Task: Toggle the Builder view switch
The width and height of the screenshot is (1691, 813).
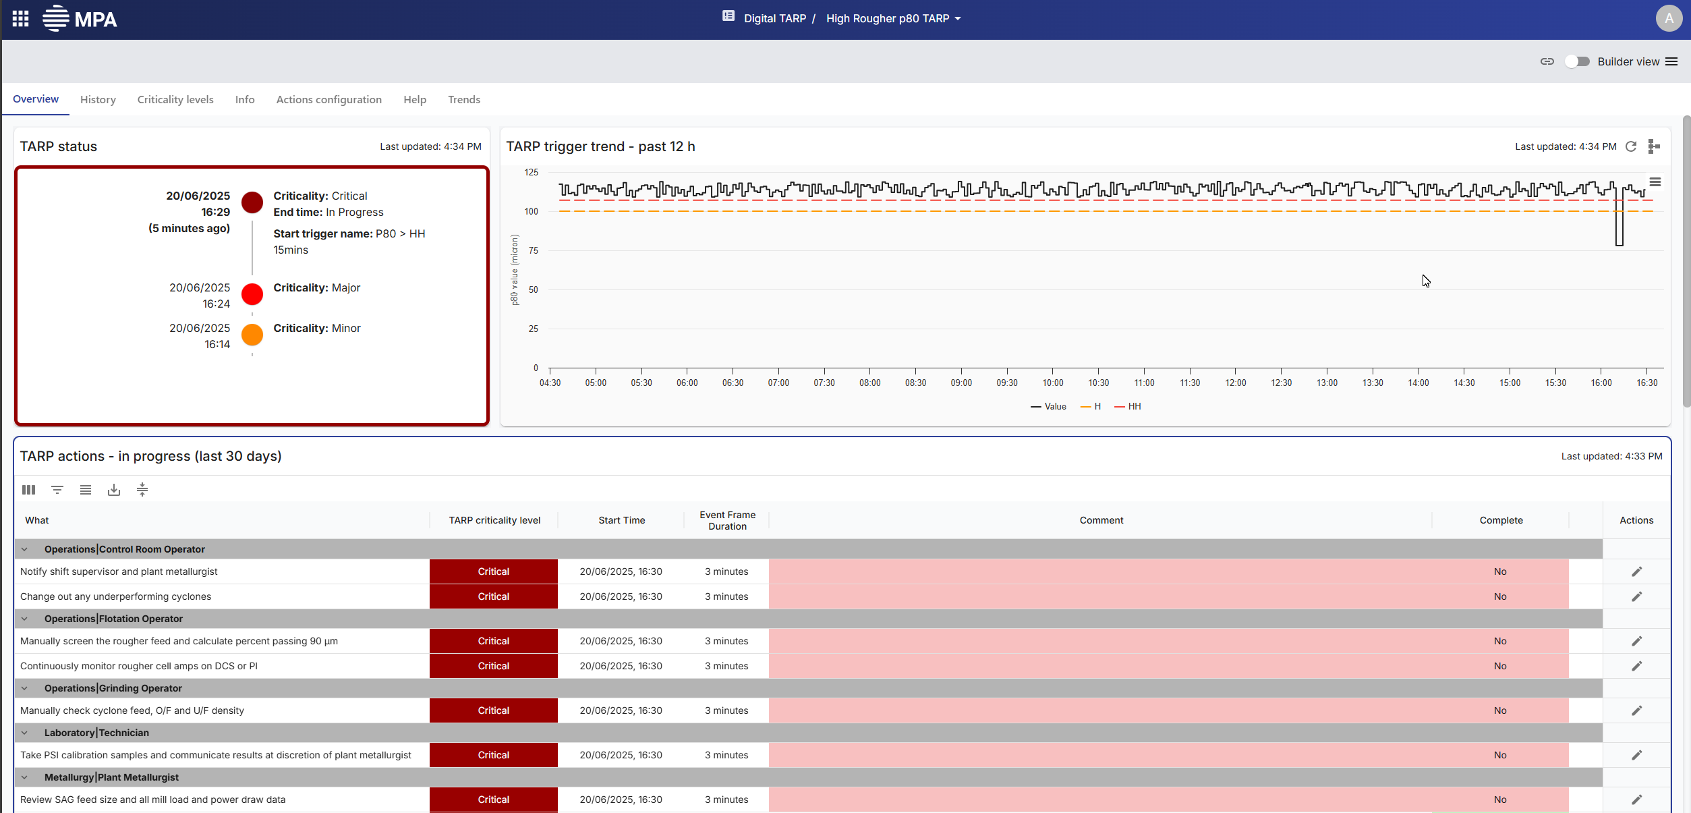Action: [x=1578, y=61]
